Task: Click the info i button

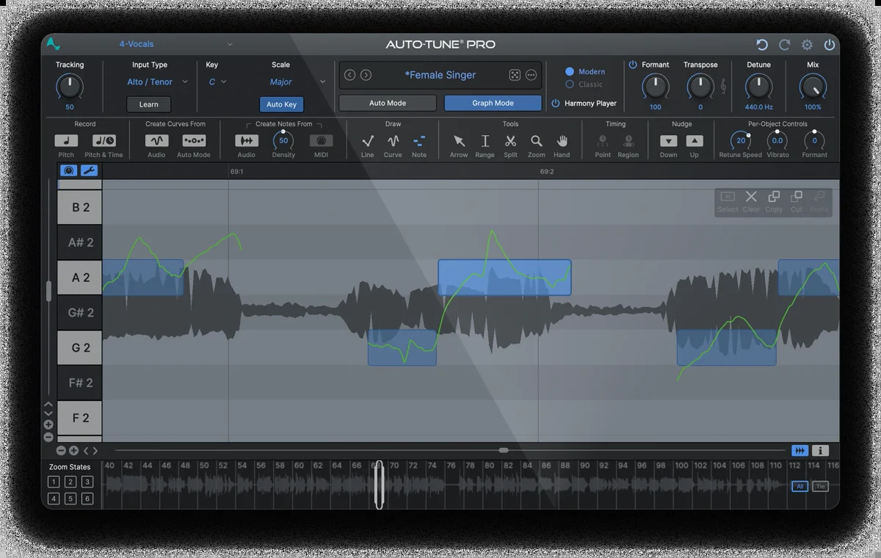Action: click(820, 451)
